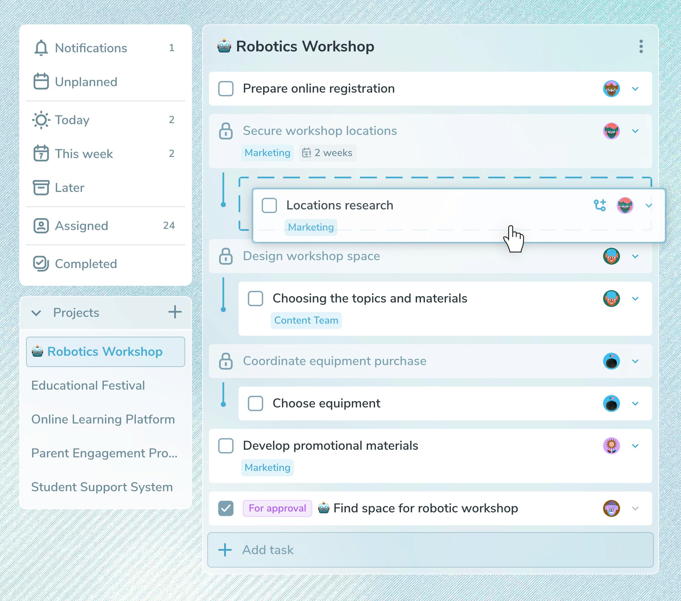Click the lock icon on Secure workshop locations
Screen dimensions: 681x601
pyautogui.click(x=225, y=131)
